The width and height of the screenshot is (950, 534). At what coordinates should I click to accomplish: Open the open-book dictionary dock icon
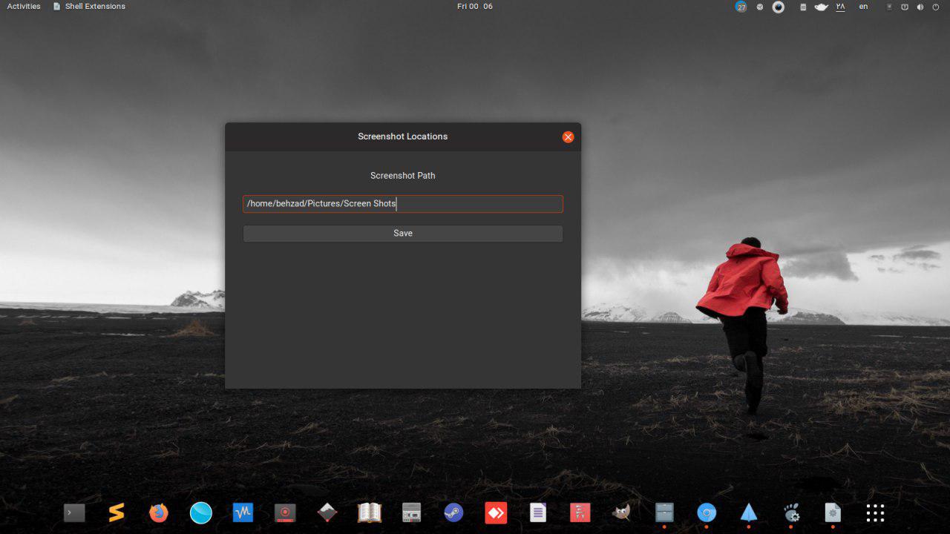[x=369, y=512]
